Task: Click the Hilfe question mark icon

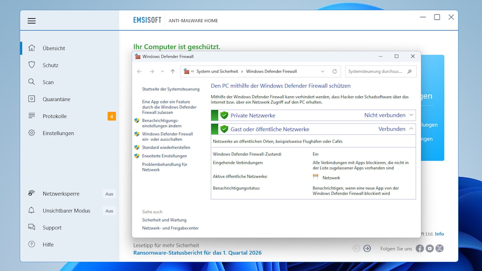Action: tap(31, 244)
